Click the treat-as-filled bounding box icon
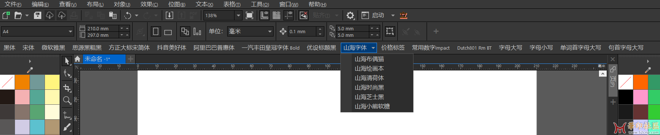Screen dimensions: 660x135 390,31
